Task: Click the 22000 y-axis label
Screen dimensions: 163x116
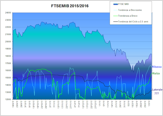Action: tap(8, 27)
